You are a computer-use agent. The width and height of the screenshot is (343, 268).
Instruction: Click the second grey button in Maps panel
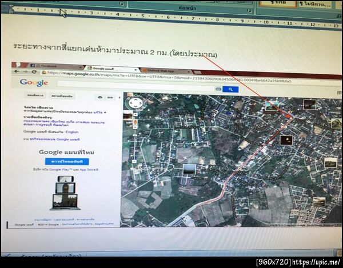62,96
